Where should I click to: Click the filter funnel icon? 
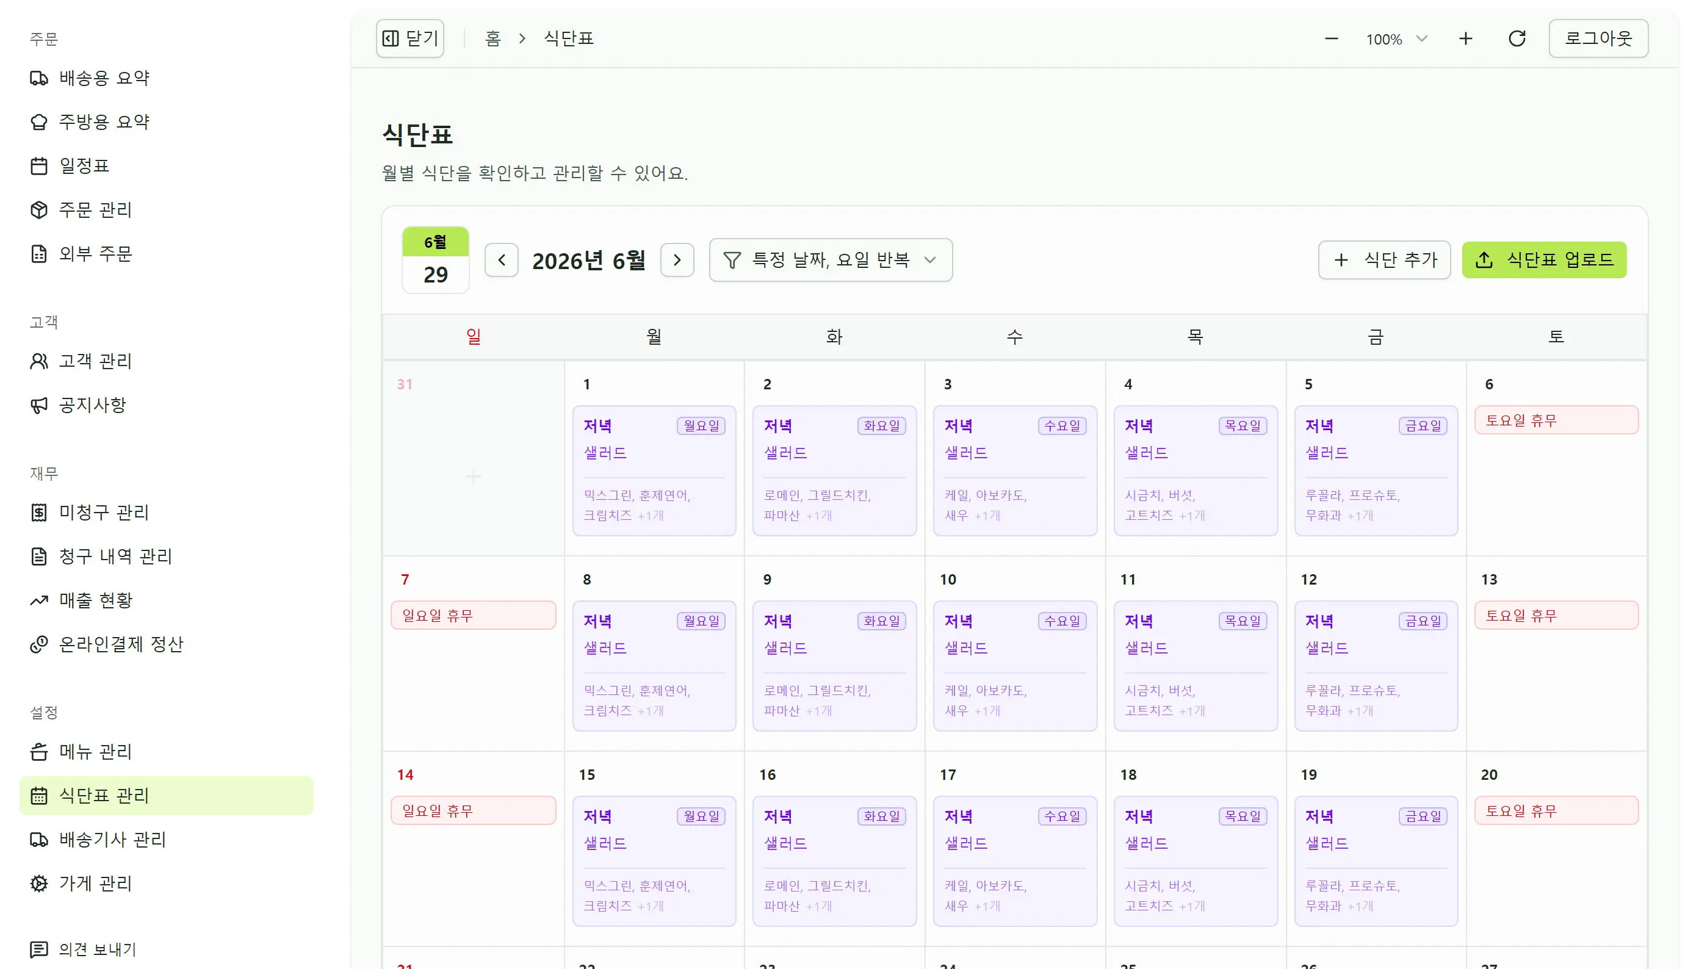(x=732, y=260)
